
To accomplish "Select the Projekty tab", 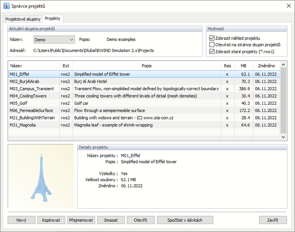I will click(52, 18).
